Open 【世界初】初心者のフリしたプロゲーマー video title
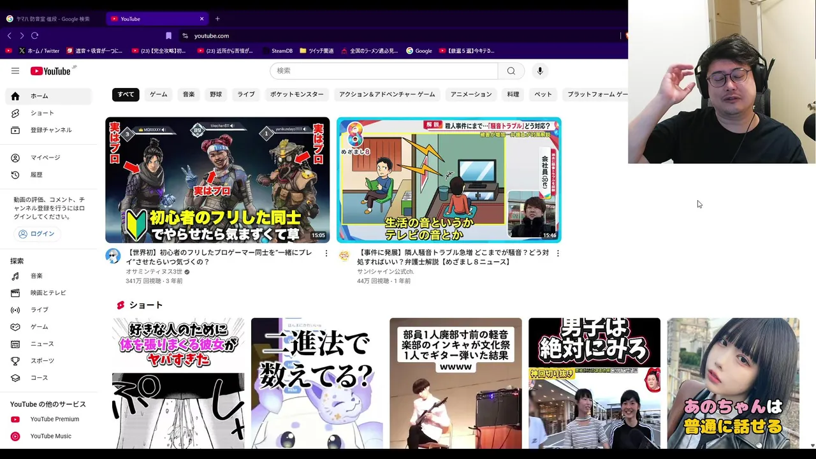Image resolution: width=816 pixels, height=459 pixels. [219, 257]
